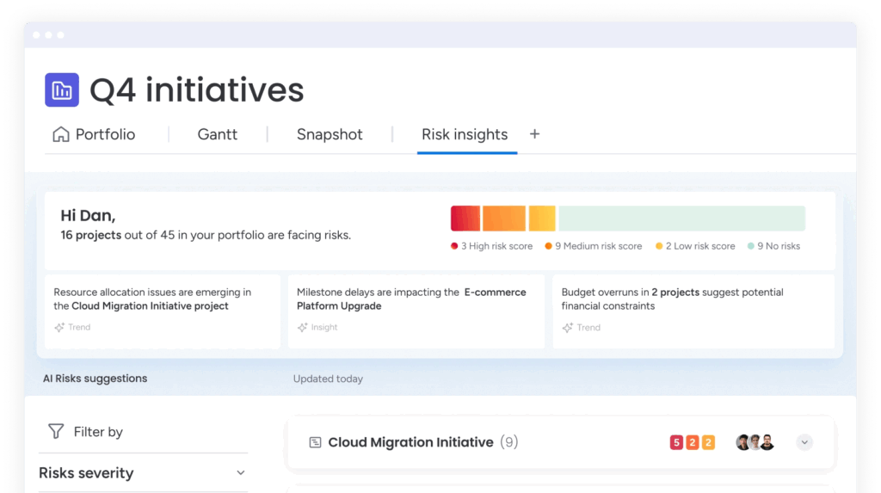
Task: Click the purple Q4 initiatives board icon
Action: point(62,90)
